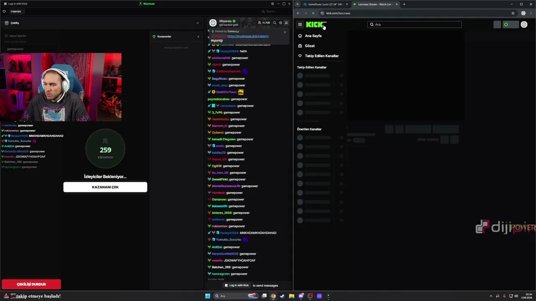Click the heart favorites icon in Kichat
Image resolution: width=536 pixels, height=301 pixels.
pos(4,11)
